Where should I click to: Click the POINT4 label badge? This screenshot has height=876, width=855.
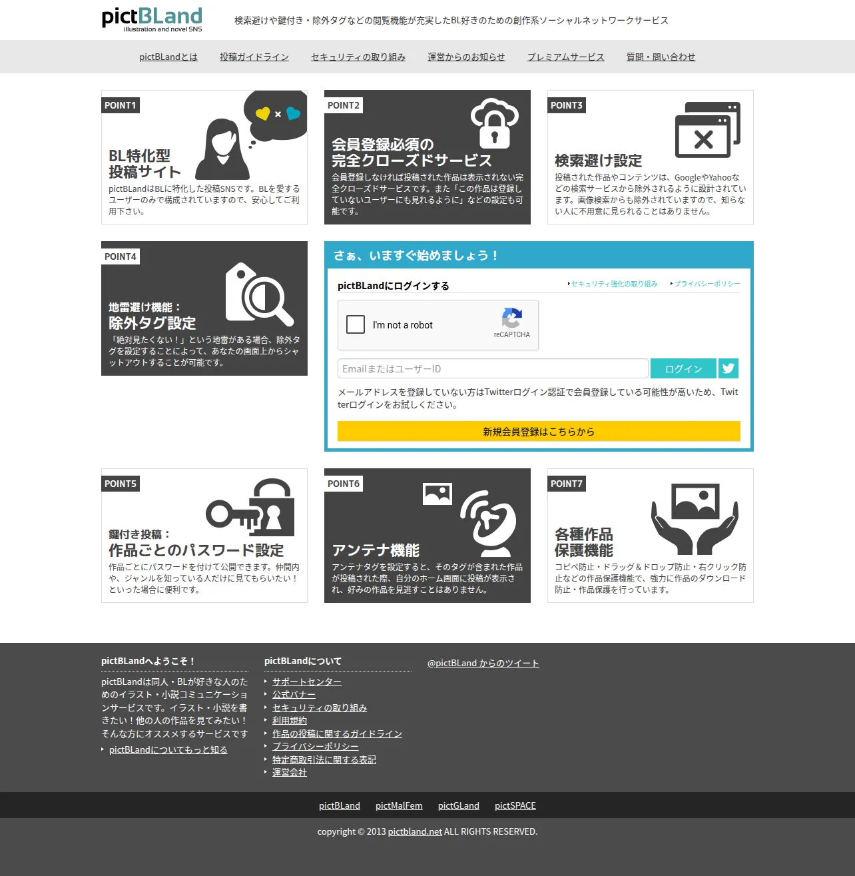point(121,256)
